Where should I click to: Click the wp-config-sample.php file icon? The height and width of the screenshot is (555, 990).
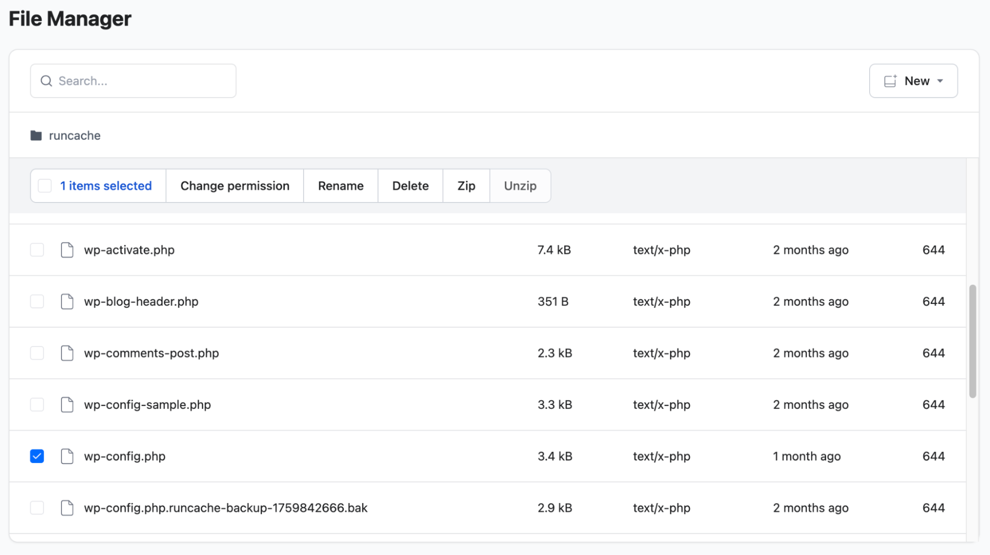tap(67, 404)
